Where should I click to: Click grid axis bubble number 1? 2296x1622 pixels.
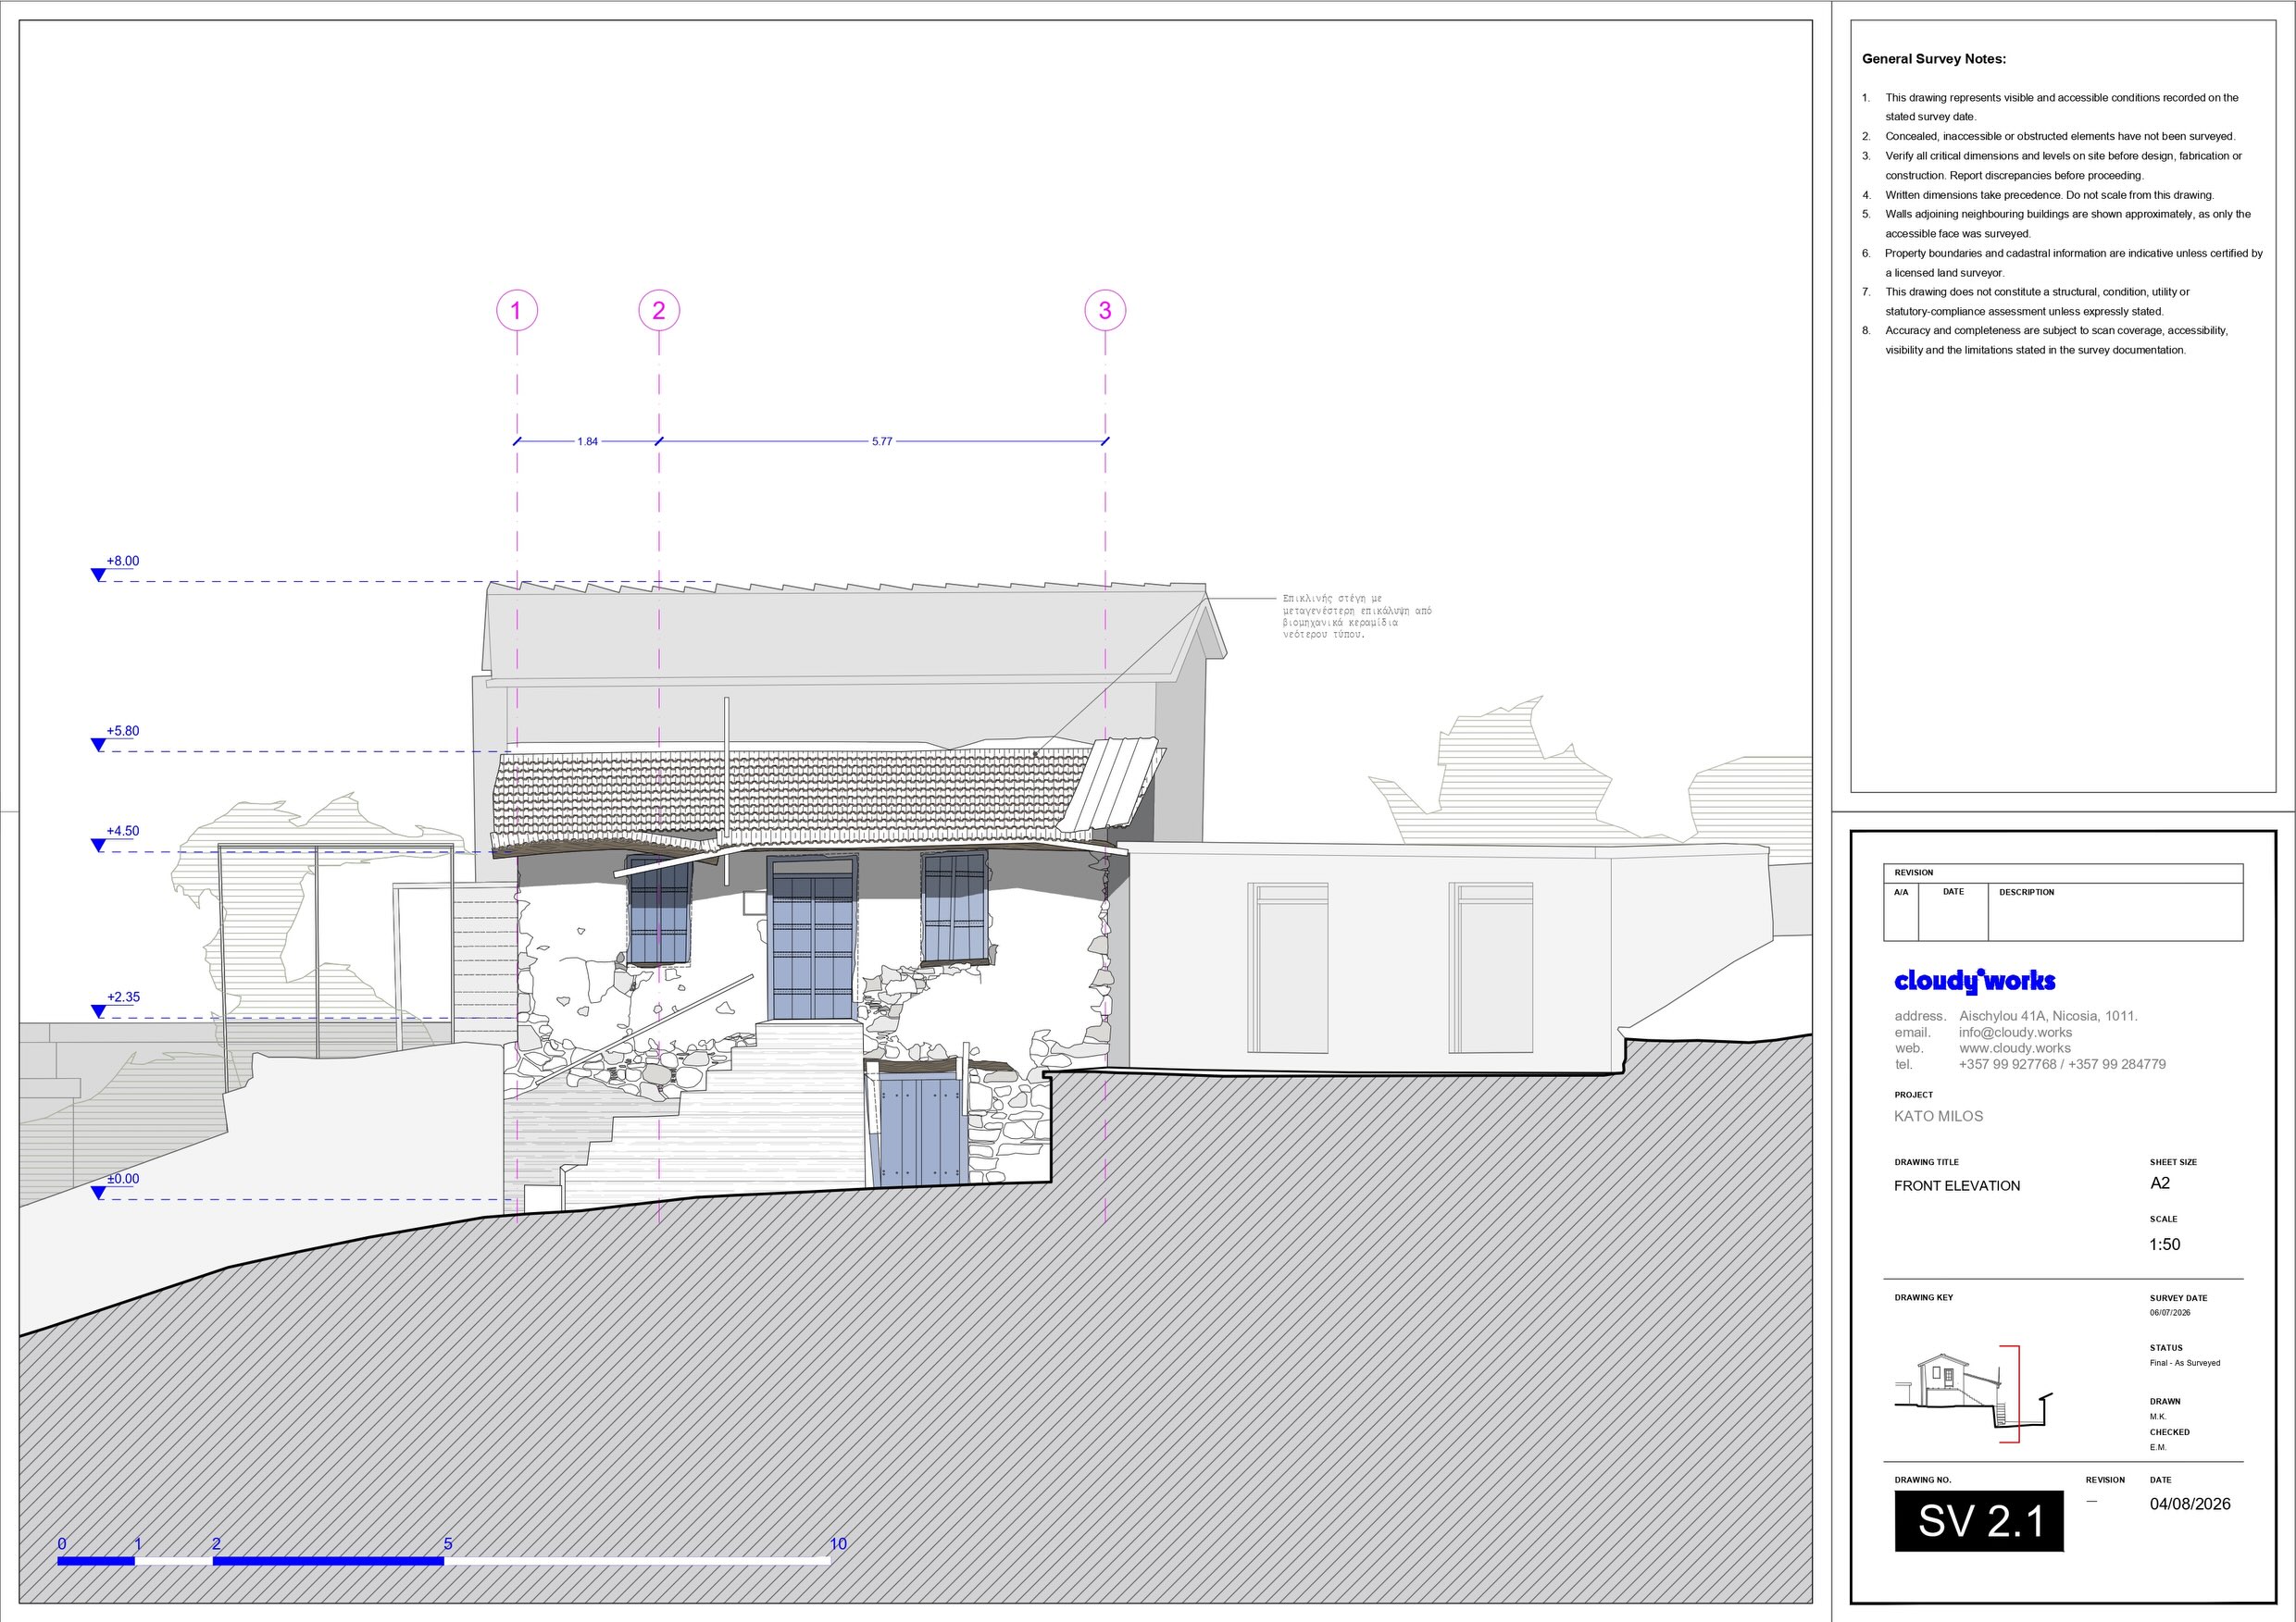517,310
